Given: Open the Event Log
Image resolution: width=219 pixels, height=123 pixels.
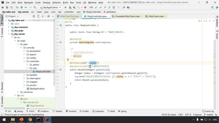Looking at the screenshot, I should point(208,111).
